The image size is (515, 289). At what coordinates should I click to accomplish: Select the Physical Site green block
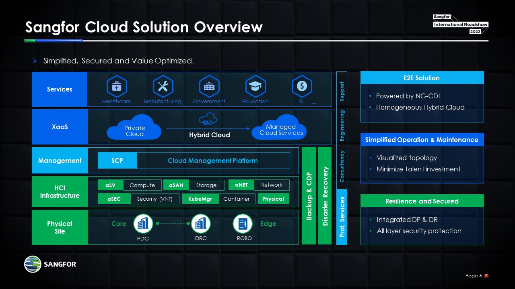tap(60, 227)
